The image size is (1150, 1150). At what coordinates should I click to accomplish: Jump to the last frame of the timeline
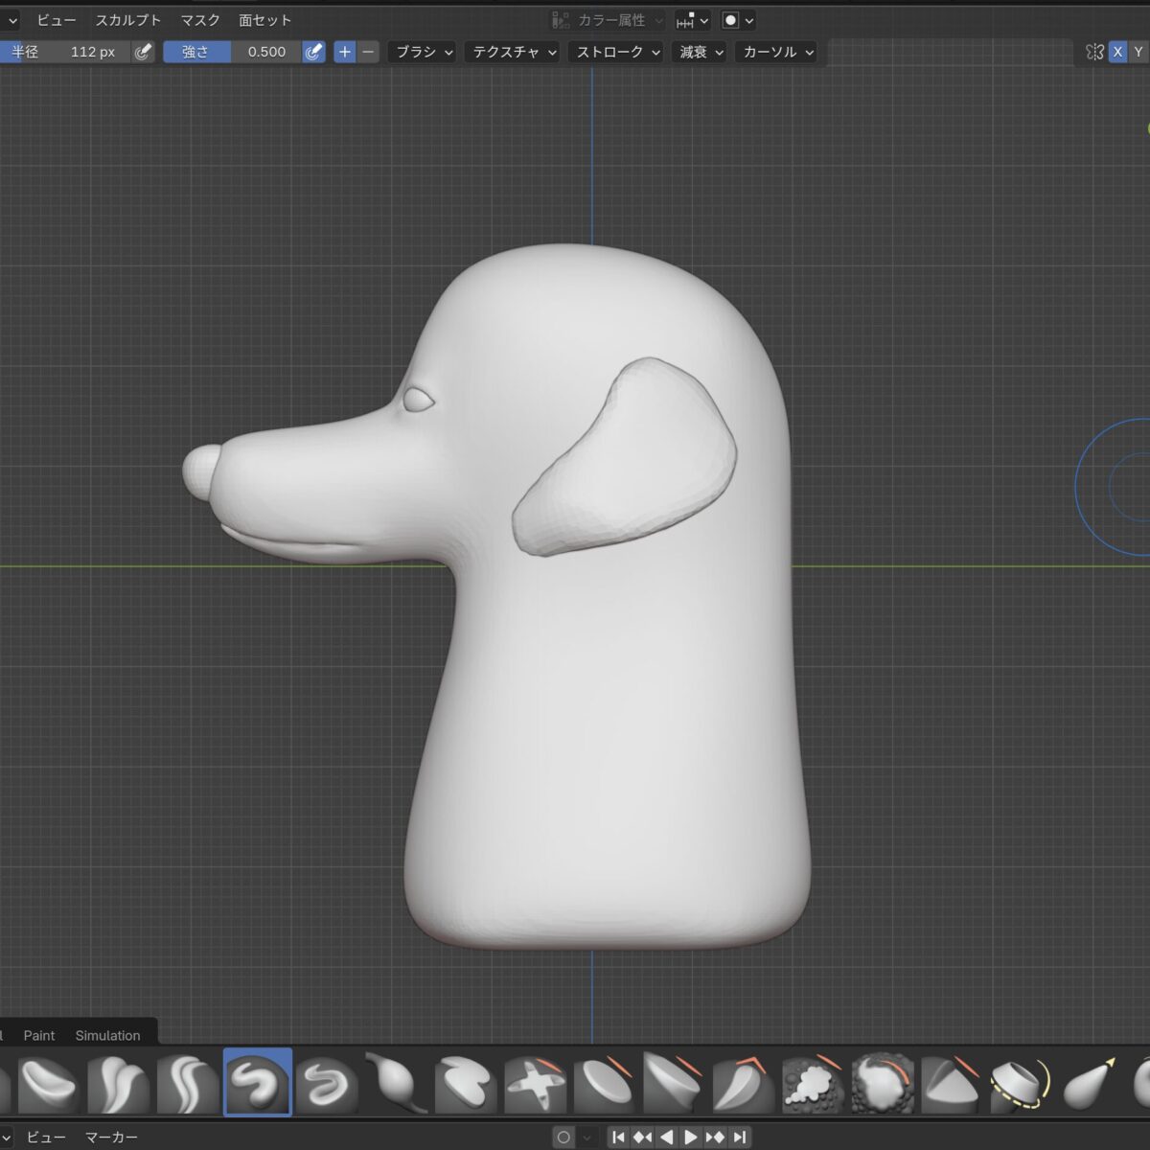740,1138
